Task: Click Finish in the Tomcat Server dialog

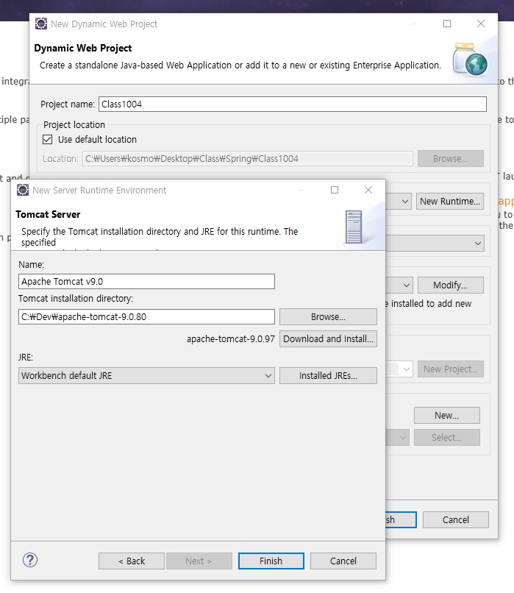Action: (x=271, y=561)
